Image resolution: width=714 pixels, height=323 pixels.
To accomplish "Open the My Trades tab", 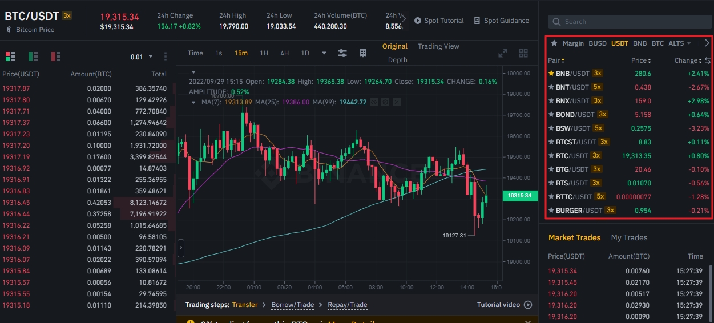I will pyautogui.click(x=629, y=237).
